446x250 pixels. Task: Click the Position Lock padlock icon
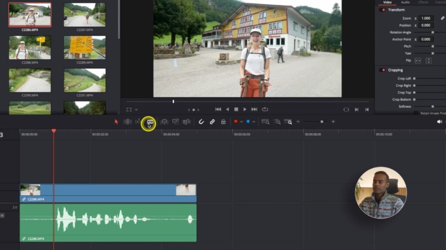tap(223, 122)
